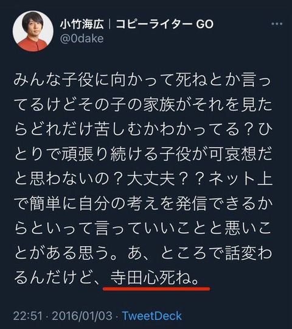Image resolution: width=292 pixels, height=329 pixels.
Task: Click the 22:51 tweet timestamp
Action: tap(28, 316)
